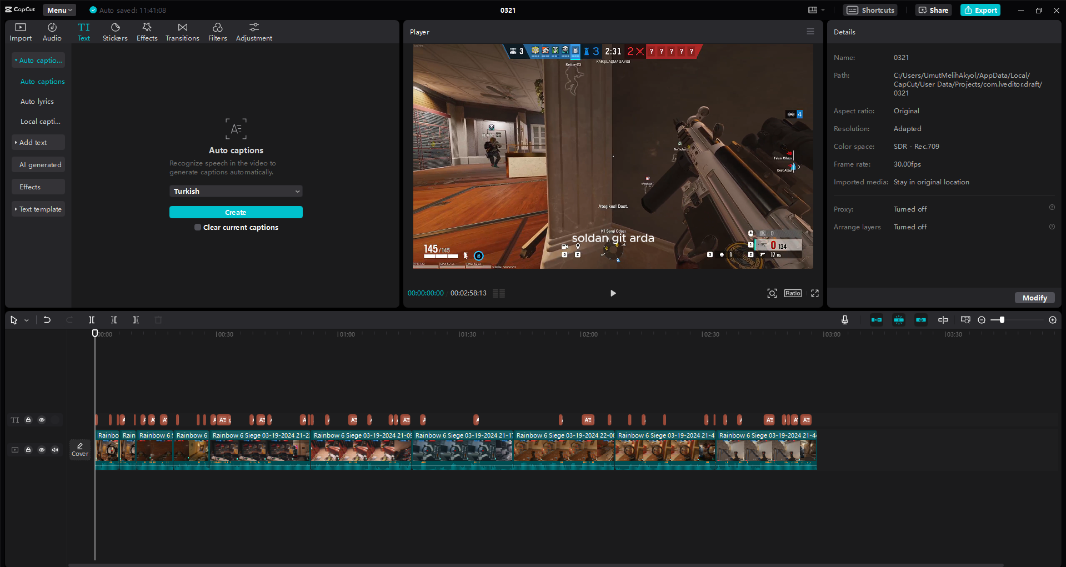Open the Filters tab

pos(218,32)
